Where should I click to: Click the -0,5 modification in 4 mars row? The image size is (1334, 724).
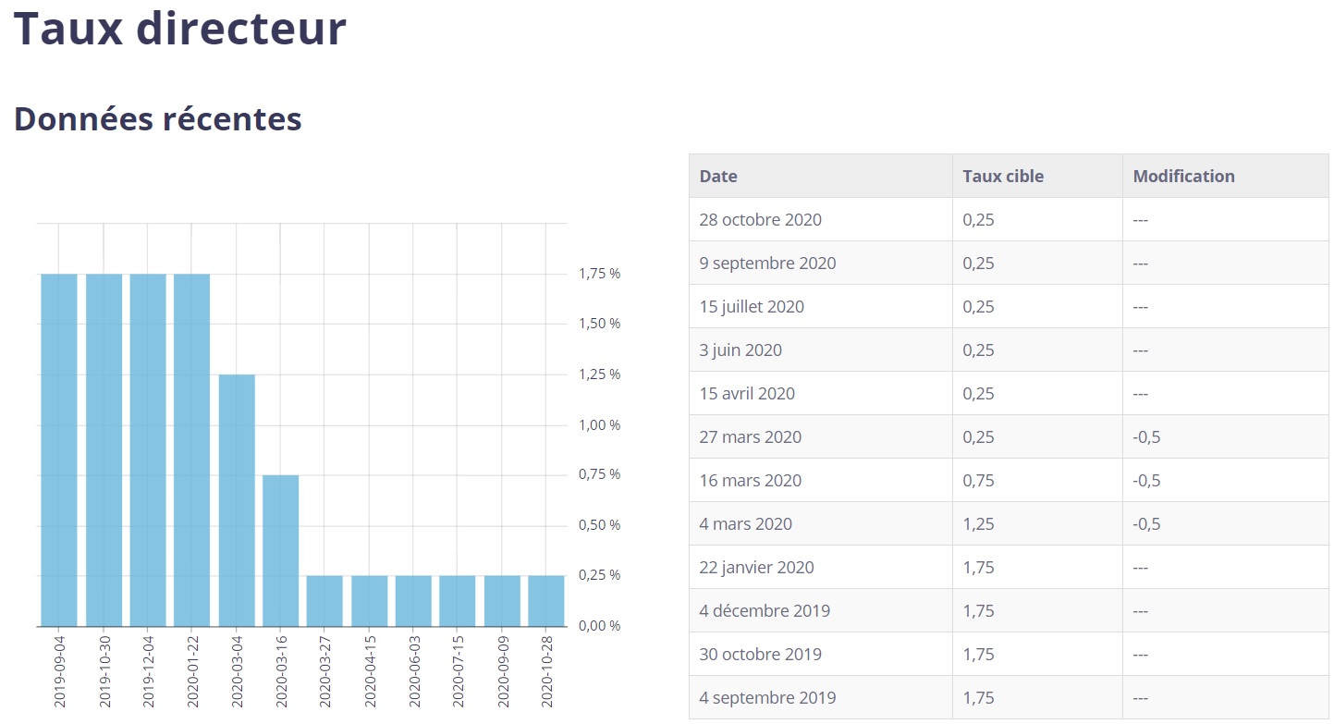pos(1147,524)
